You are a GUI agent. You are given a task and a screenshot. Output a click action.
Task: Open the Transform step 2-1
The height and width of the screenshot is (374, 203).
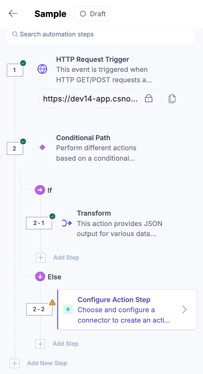click(94, 213)
